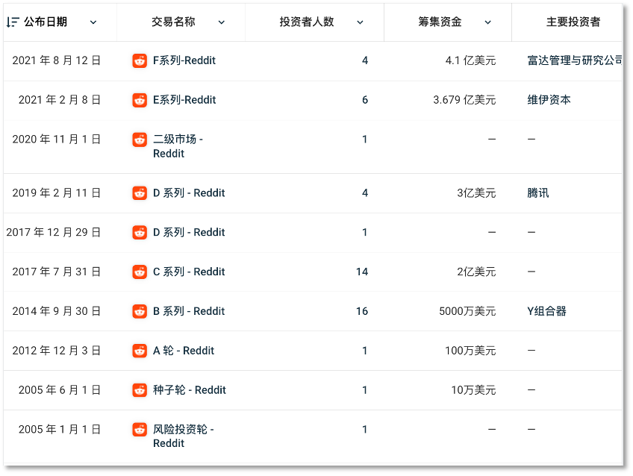Click the Reddit logo in C 系列 row
Screen dimensions: 633x476
[x=140, y=272]
